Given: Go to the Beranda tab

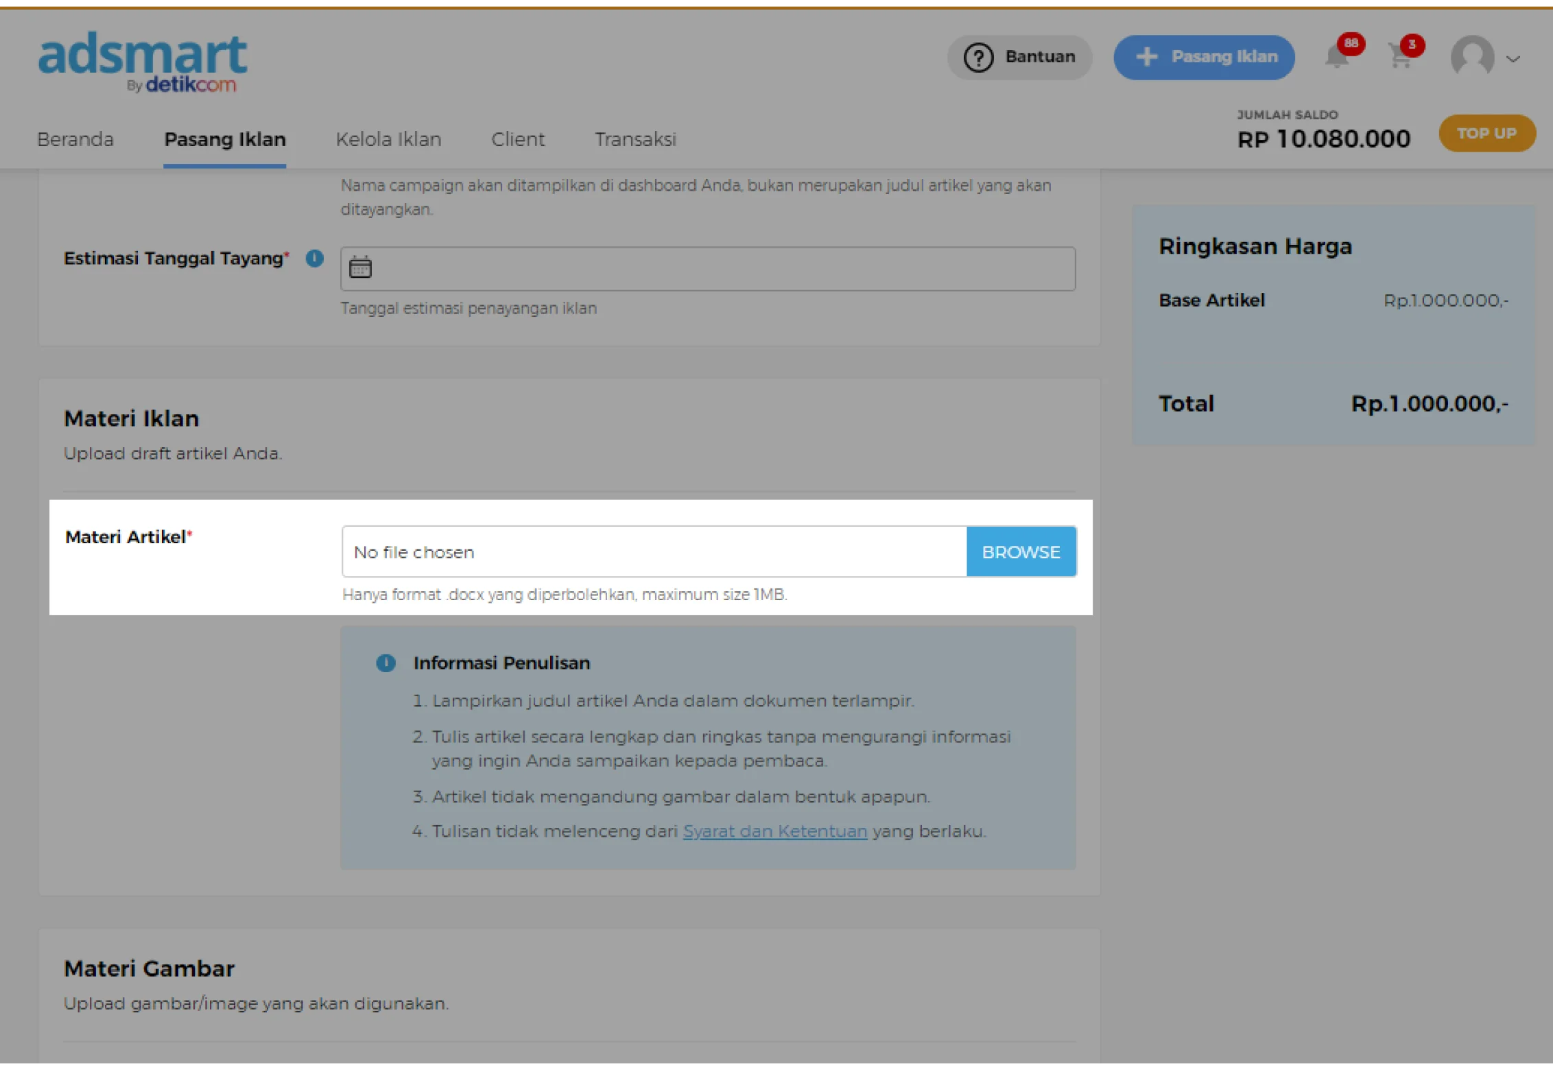Looking at the screenshot, I should point(75,139).
